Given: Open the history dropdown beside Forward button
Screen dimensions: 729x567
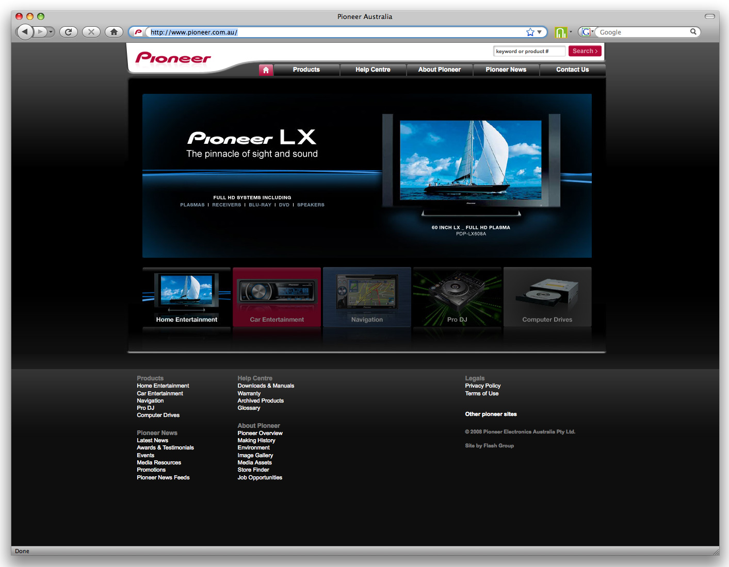Looking at the screenshot, I should point(51,32).
